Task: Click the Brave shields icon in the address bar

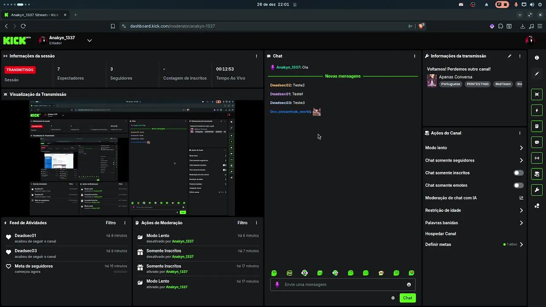Action: 421,26
